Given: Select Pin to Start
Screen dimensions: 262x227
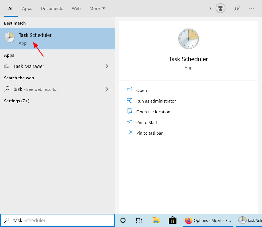Looking at the screenshot, I should [147, 122].
